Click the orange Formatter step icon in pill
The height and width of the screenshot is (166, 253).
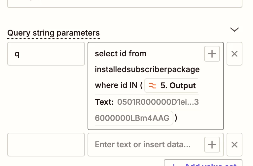coord(153,86)
